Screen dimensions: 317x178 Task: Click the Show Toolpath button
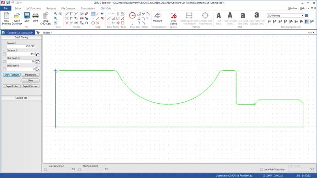(12, 75)
